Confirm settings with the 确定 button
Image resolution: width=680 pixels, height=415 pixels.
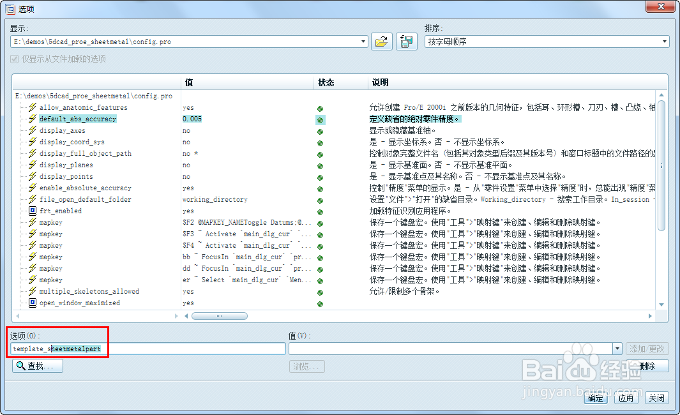point(594,398)
